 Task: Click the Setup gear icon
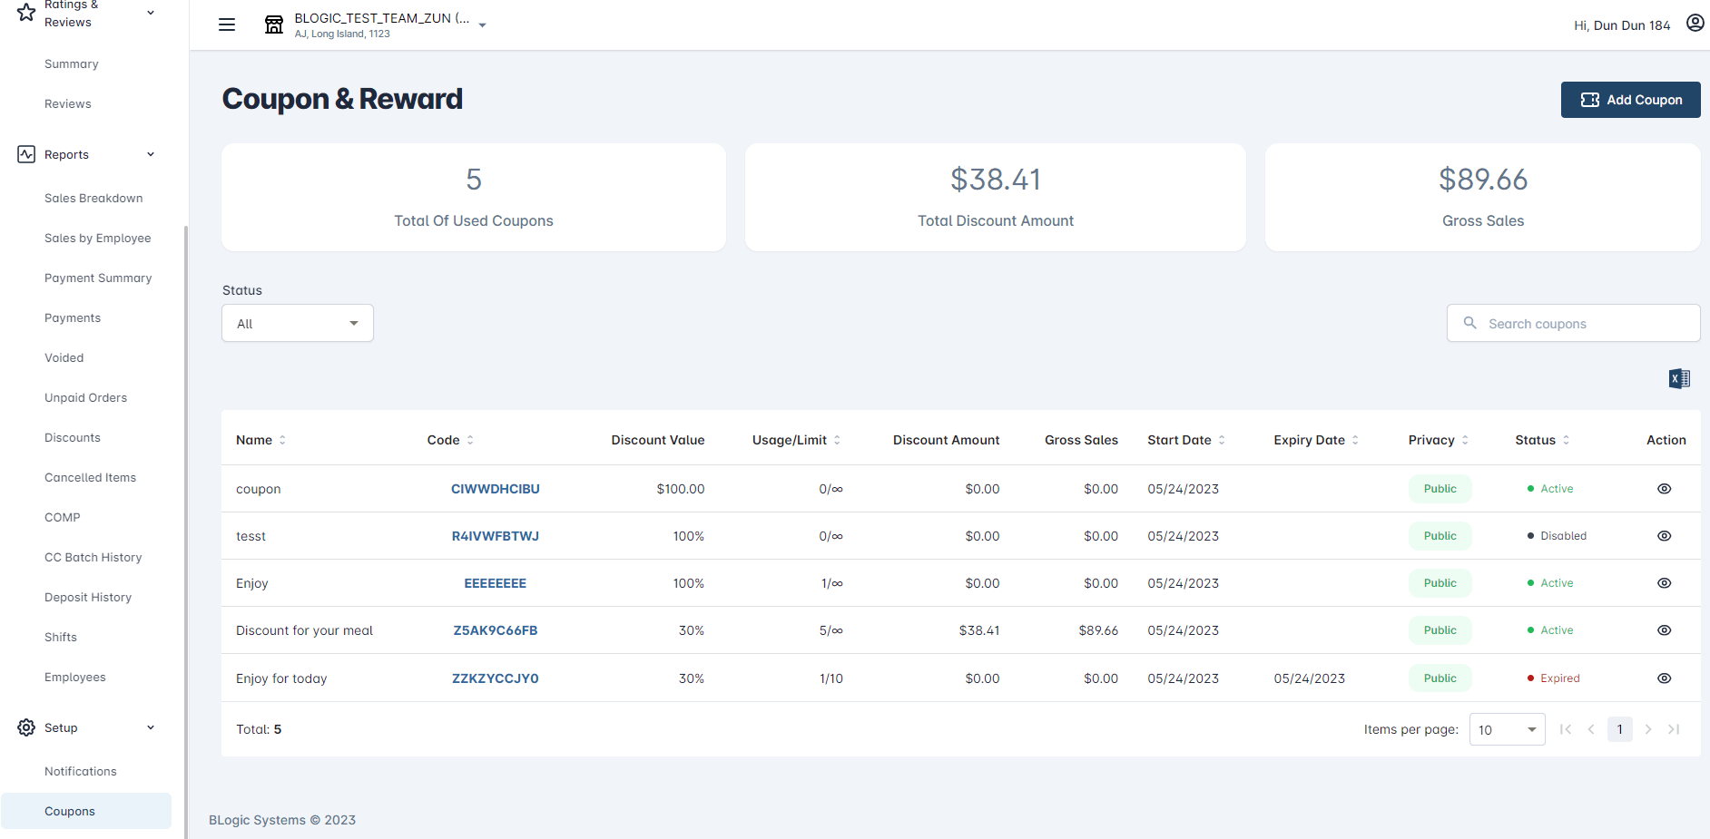pyautogui.click(x=26, y=727)
